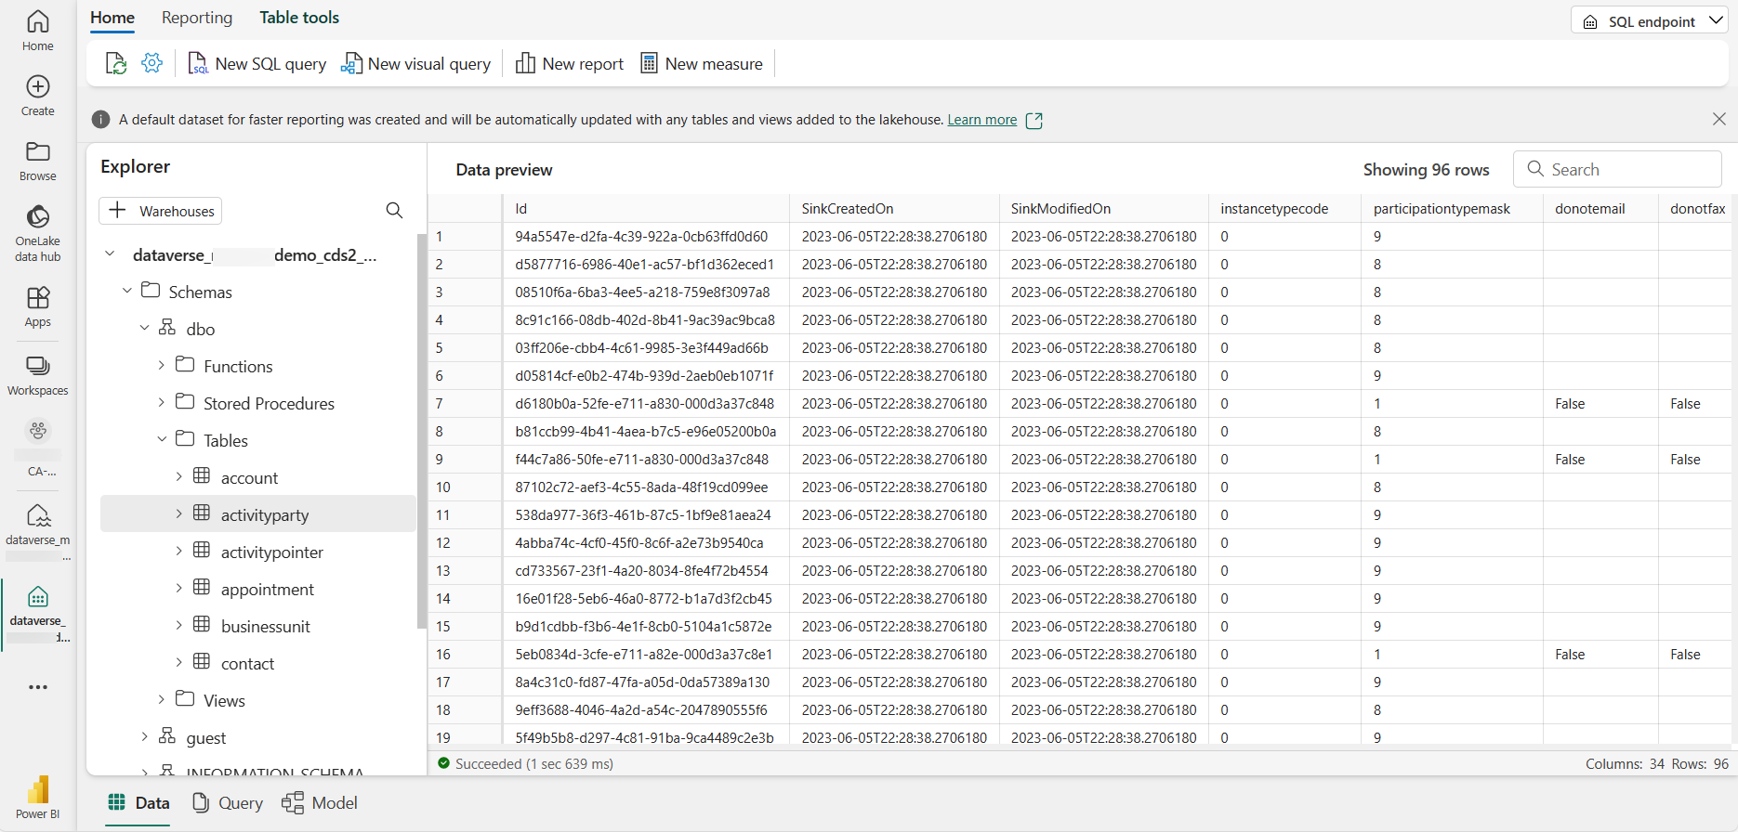Image resolution: width=1738 pixels, height=832 pixels.
Task: Click the guest schema icon
Action: click(167, 736)
